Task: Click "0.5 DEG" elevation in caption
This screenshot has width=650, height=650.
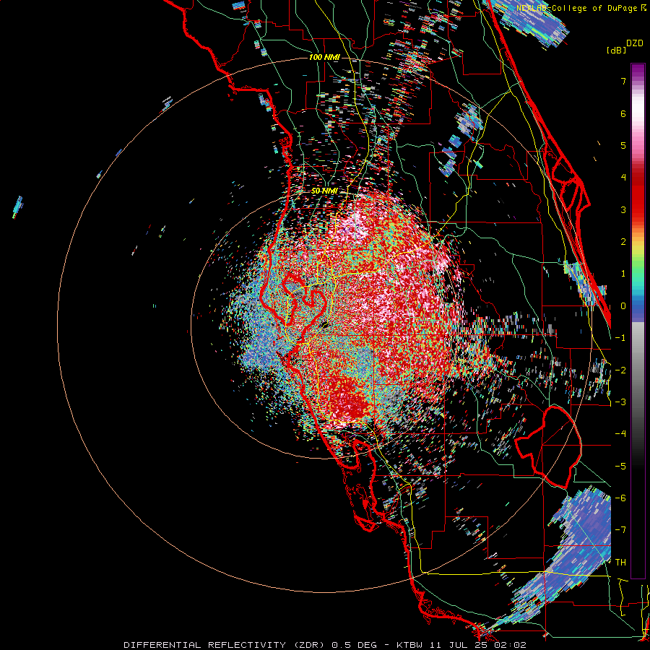Action: pos(355,645)
